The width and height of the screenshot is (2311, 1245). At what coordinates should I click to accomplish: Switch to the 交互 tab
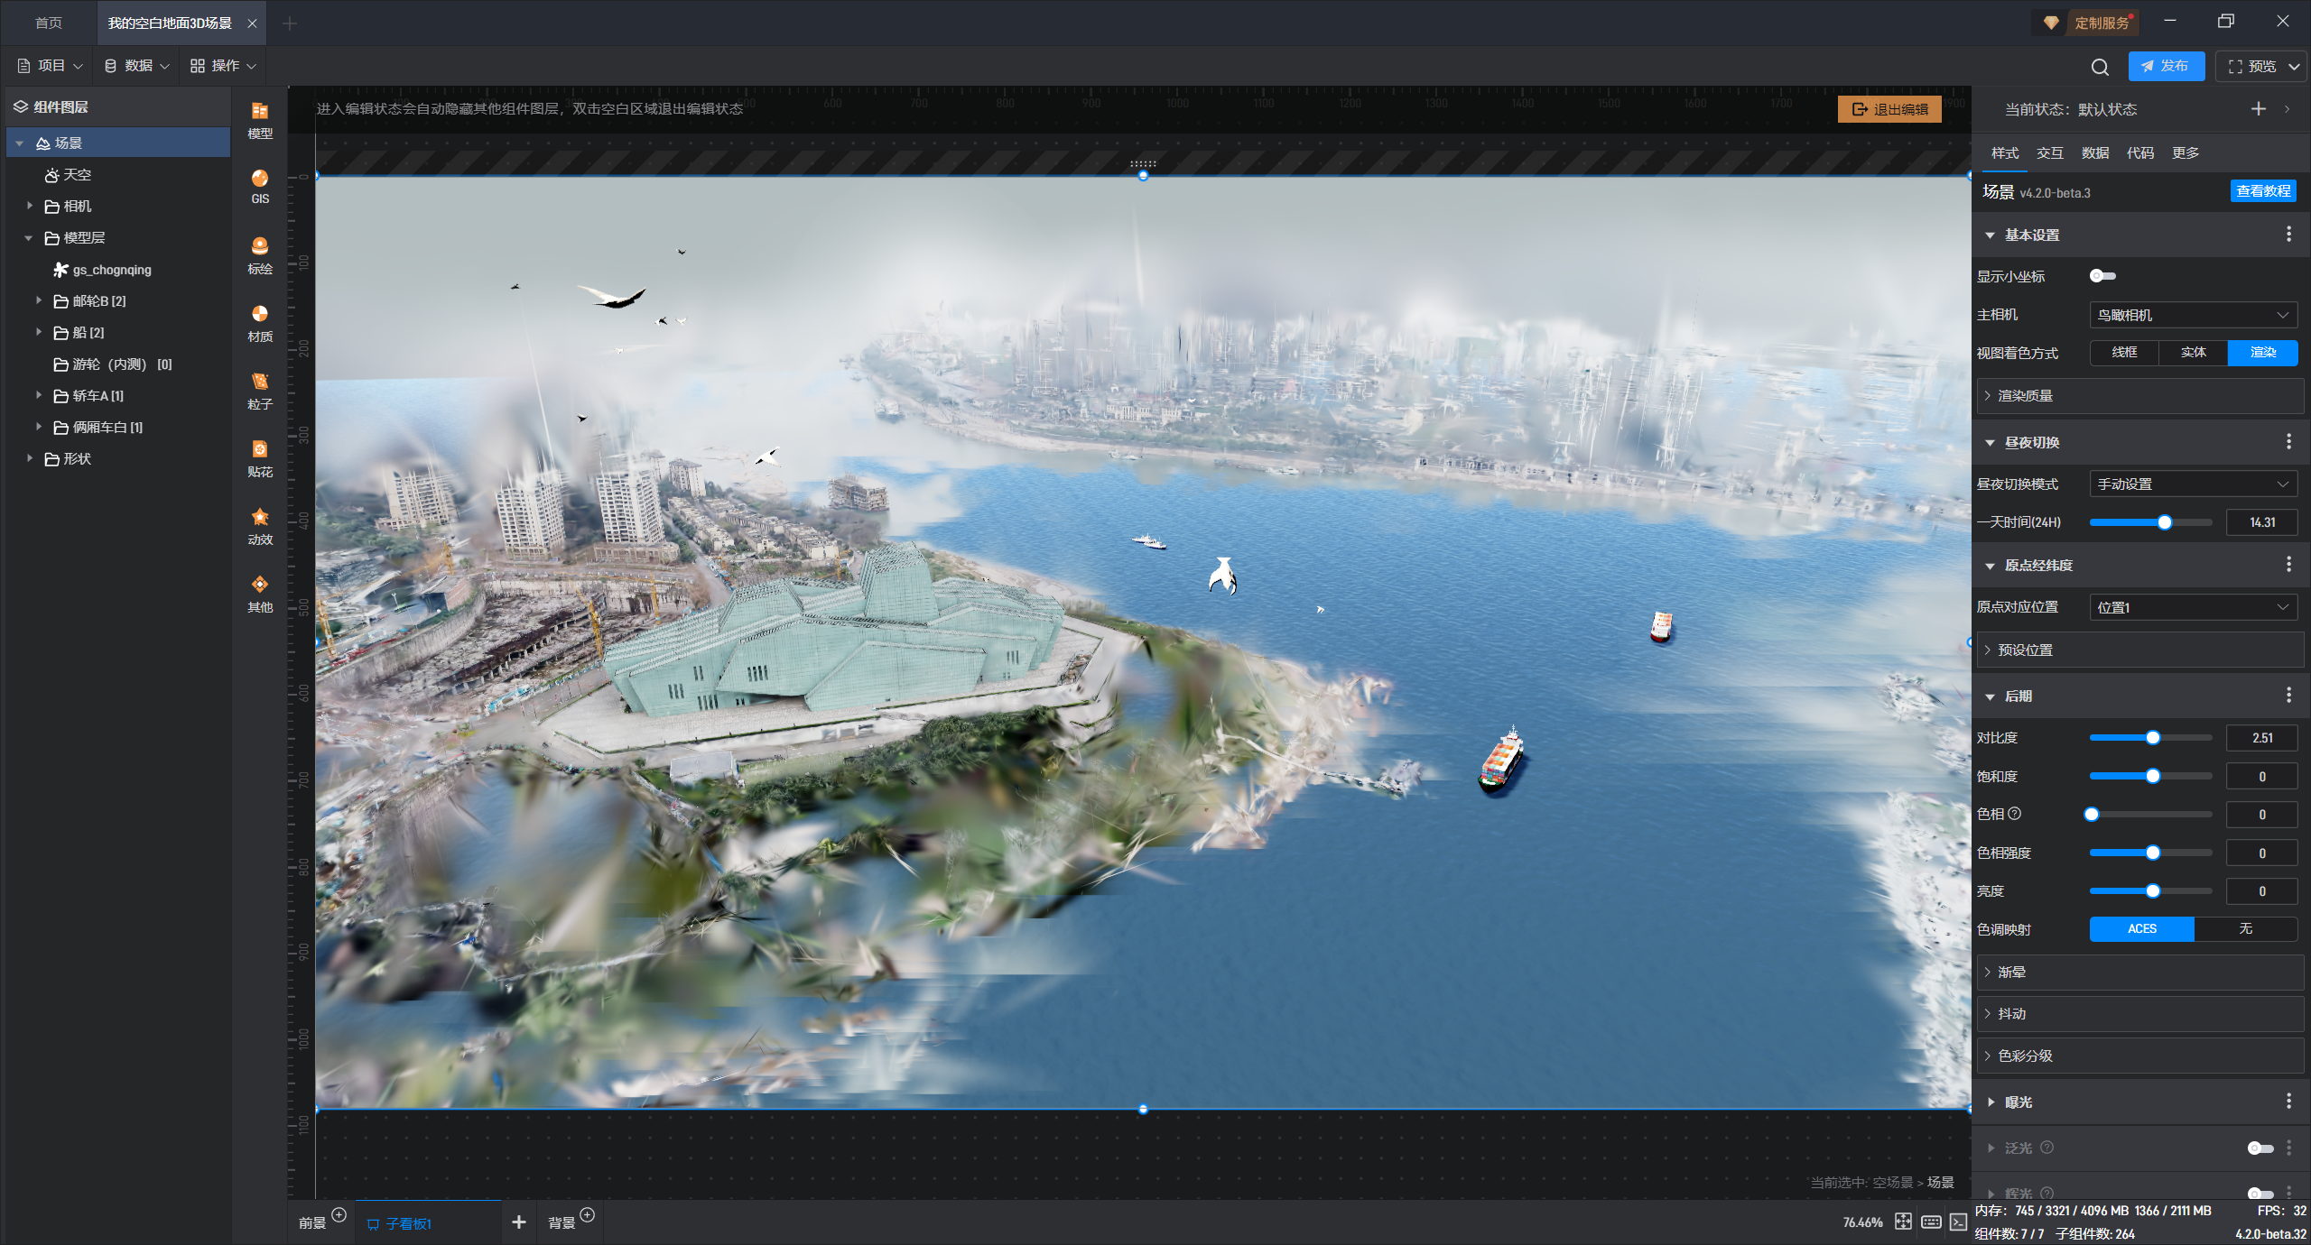click(x=2049, y=152)
